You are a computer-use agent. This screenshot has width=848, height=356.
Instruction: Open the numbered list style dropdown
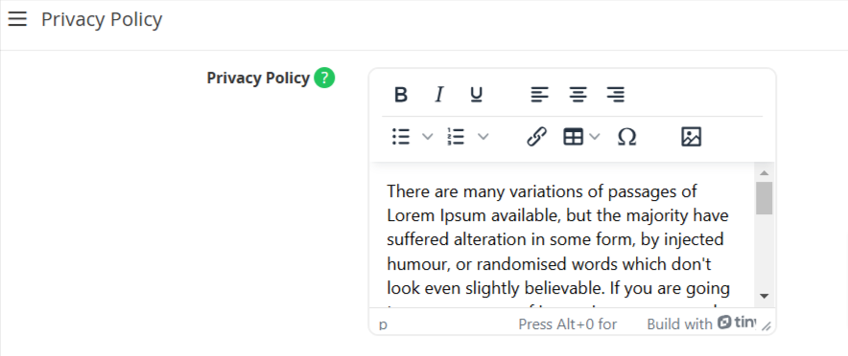[483, 137]
